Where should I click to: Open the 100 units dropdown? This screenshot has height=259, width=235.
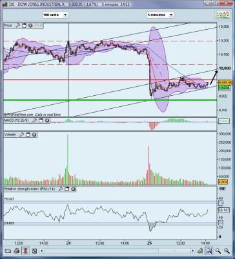56,15
